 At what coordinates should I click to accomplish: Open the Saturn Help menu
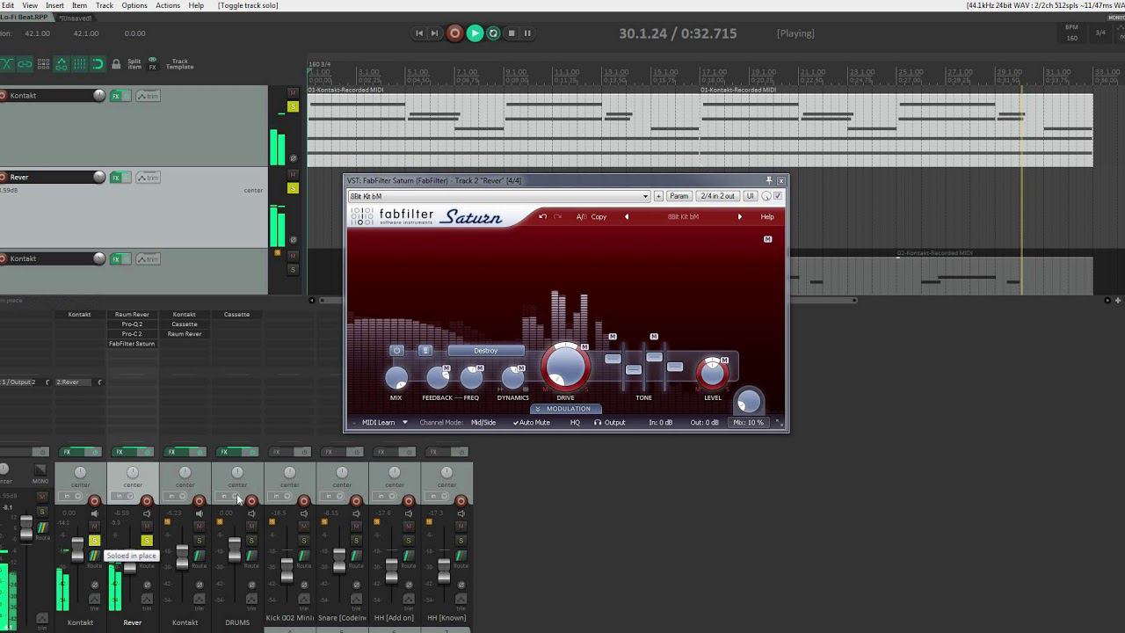pyautogui.click(x=767, y=217)
